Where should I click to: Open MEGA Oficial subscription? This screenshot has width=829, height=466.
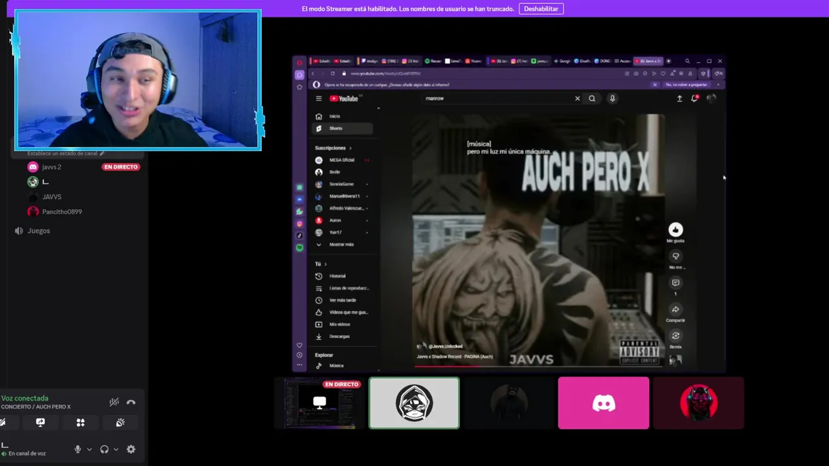pos(343,160)
